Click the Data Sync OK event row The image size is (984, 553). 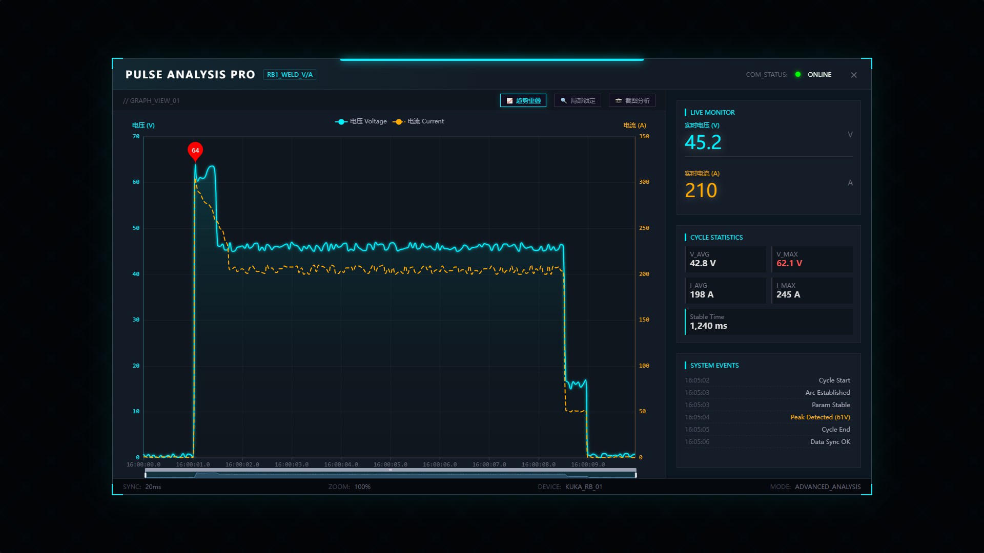(767, 442)
